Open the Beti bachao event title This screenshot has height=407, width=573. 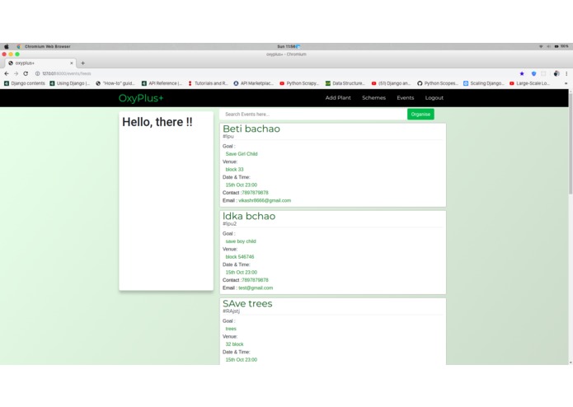251,129
